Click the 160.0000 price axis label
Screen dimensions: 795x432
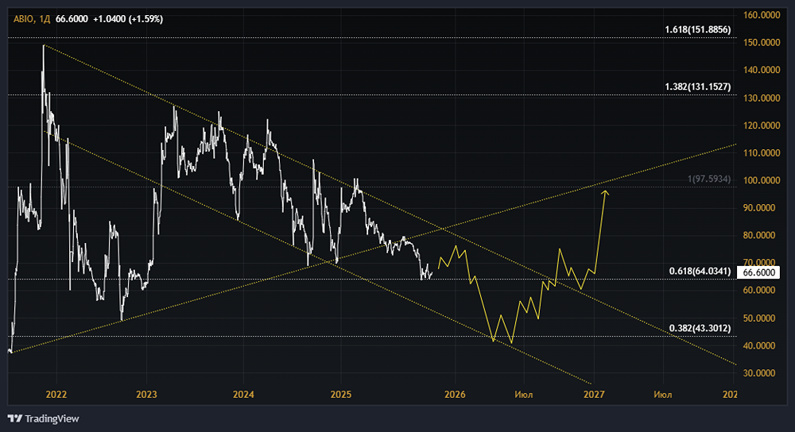coord(762,15)
